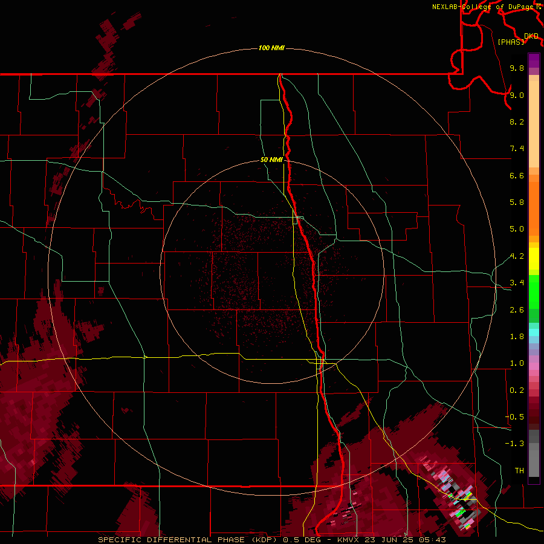Viewport: 544px width, 544px height.
Task: Click the 1.0 scale value
Action: (x=517, y=363)
